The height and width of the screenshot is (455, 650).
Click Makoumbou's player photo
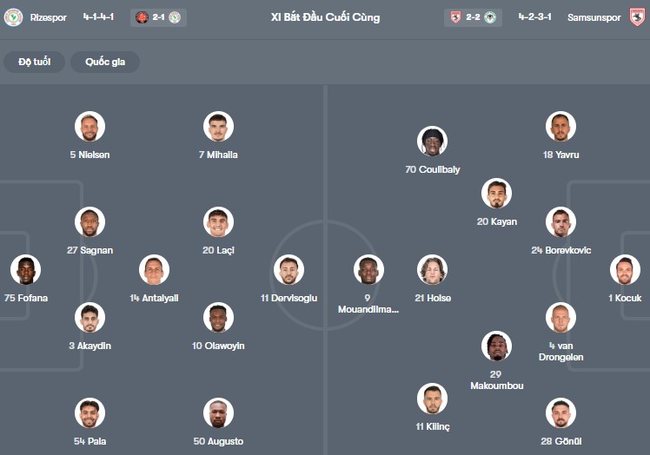tap(496, 346)
